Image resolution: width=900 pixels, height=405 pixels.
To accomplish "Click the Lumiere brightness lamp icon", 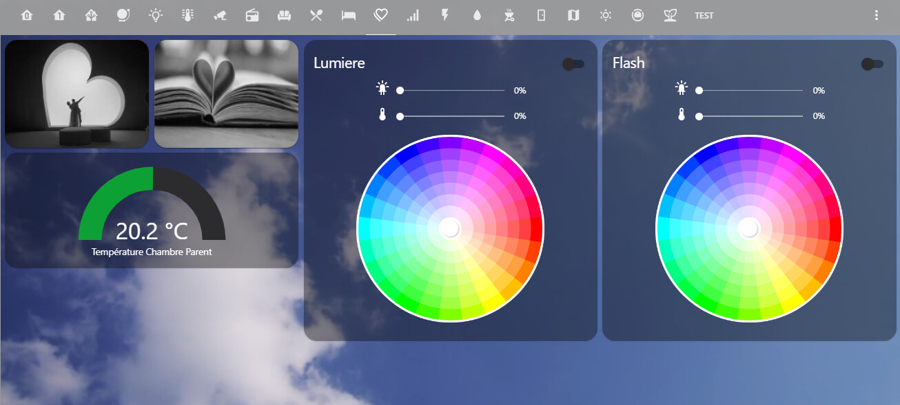I will (382, 88).
